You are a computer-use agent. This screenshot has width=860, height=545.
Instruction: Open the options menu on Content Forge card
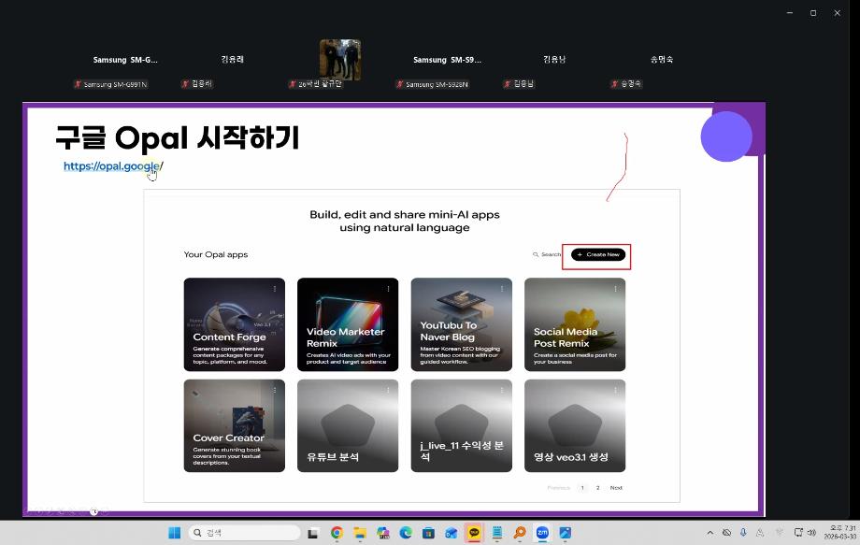pos(273,289)
